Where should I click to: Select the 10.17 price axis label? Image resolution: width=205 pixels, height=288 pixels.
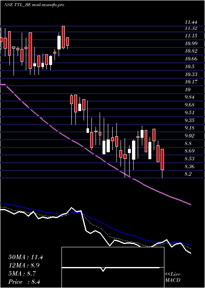191,82
